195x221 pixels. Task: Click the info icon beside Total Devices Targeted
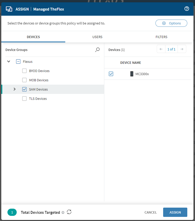[63, 213]
